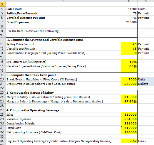Click the green error indicator on Fixed Cost cell
Viewport: 154px width, 145px height.
122,126
